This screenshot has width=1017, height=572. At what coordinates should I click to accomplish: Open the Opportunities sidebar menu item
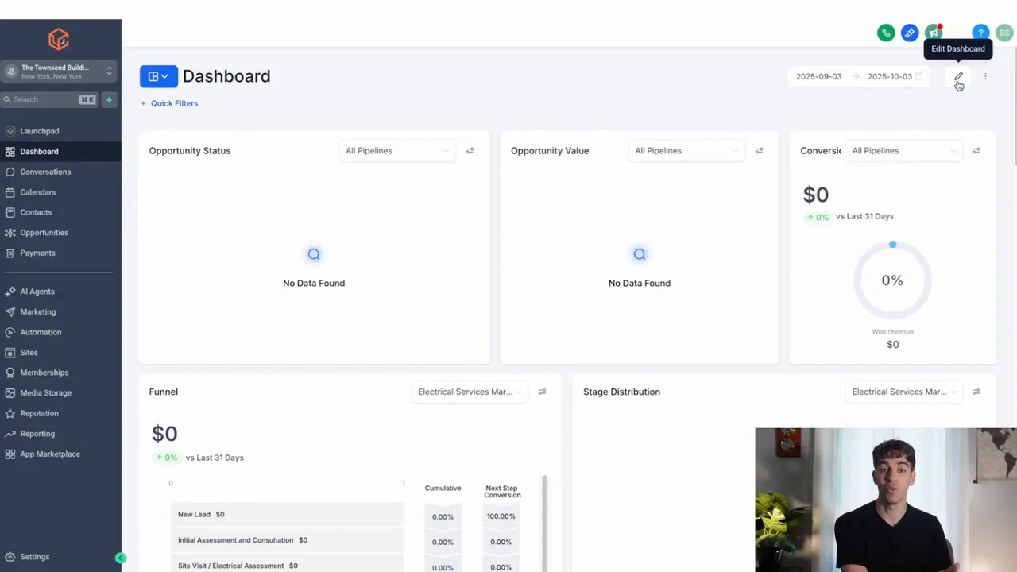coord(60,233)
